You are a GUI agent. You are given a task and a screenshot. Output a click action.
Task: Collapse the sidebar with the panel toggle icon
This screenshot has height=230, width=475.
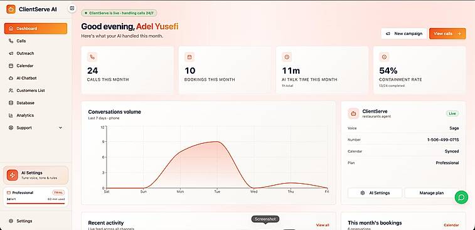click(x=72, y=8)
